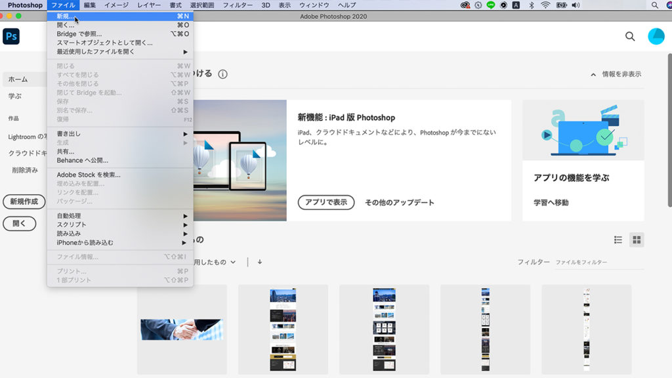The height and width of the screenshot is (378, 672).
Task: Choose 新規... from the File menu
Action: (121, 16)
